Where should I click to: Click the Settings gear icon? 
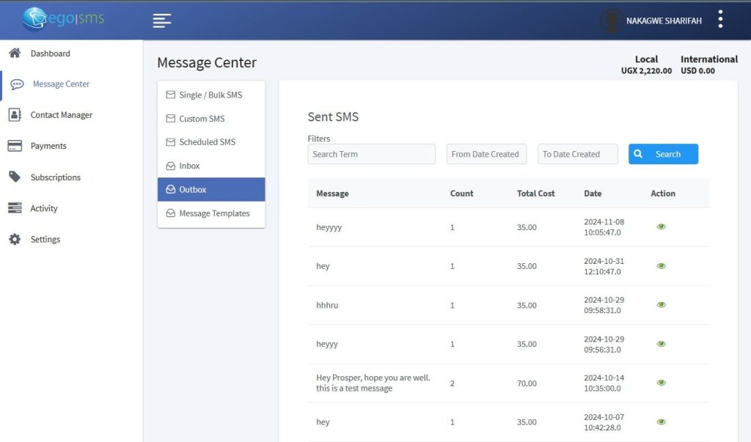(x=15, y=240)
